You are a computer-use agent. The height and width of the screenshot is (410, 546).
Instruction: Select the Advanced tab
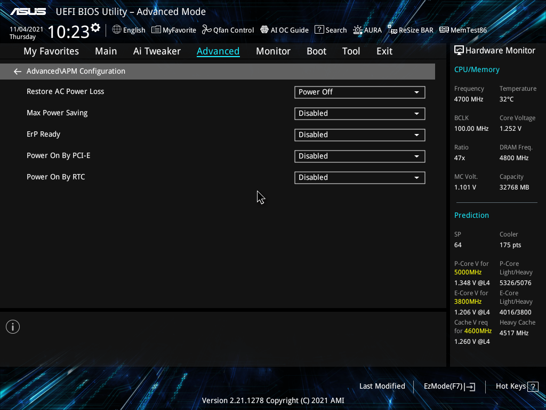point(218,51)
